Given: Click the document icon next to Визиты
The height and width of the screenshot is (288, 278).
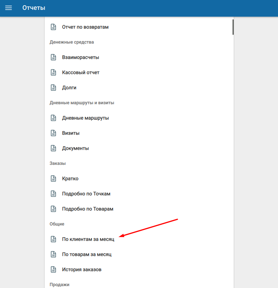Looking at the screenshot, I should [53, 133].
